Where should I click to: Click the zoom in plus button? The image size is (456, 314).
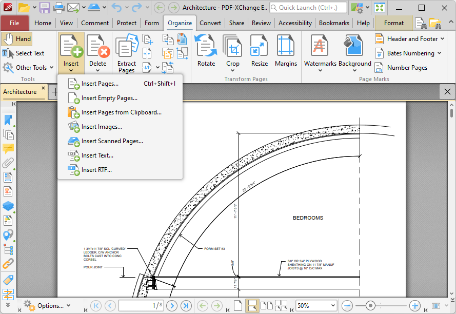tap(414, 306)
